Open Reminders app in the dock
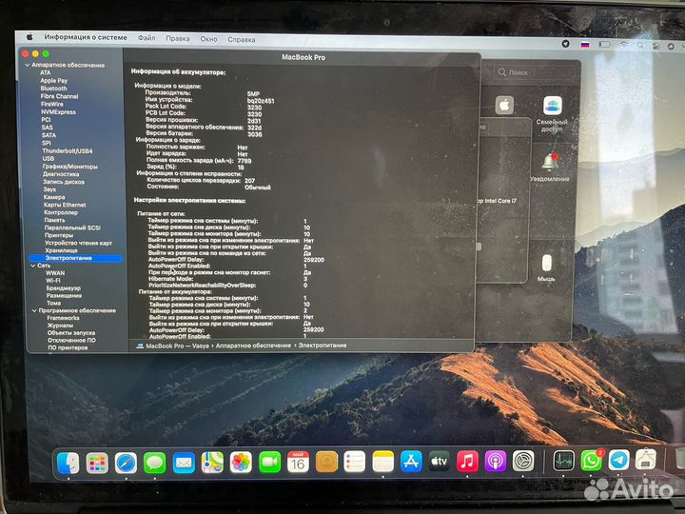Image resolution: width=685 pixels, height=514 pixels. pos(354,462)
